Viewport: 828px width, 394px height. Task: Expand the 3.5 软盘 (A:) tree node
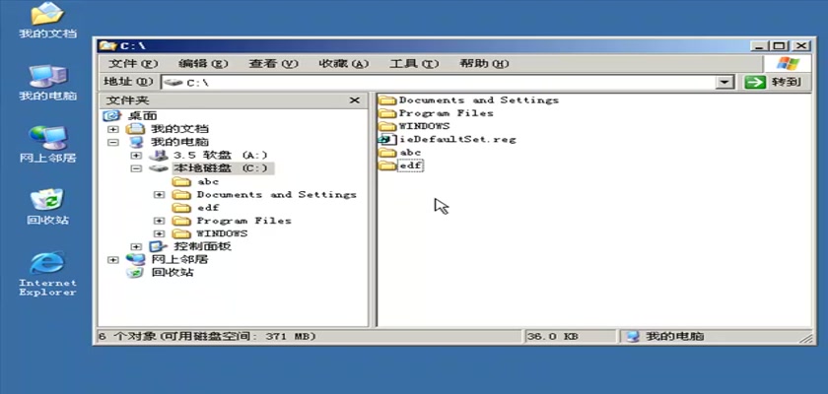pos(136,156)
